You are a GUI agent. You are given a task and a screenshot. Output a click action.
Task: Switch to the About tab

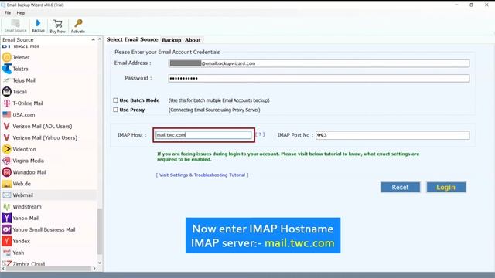point(193,40)
